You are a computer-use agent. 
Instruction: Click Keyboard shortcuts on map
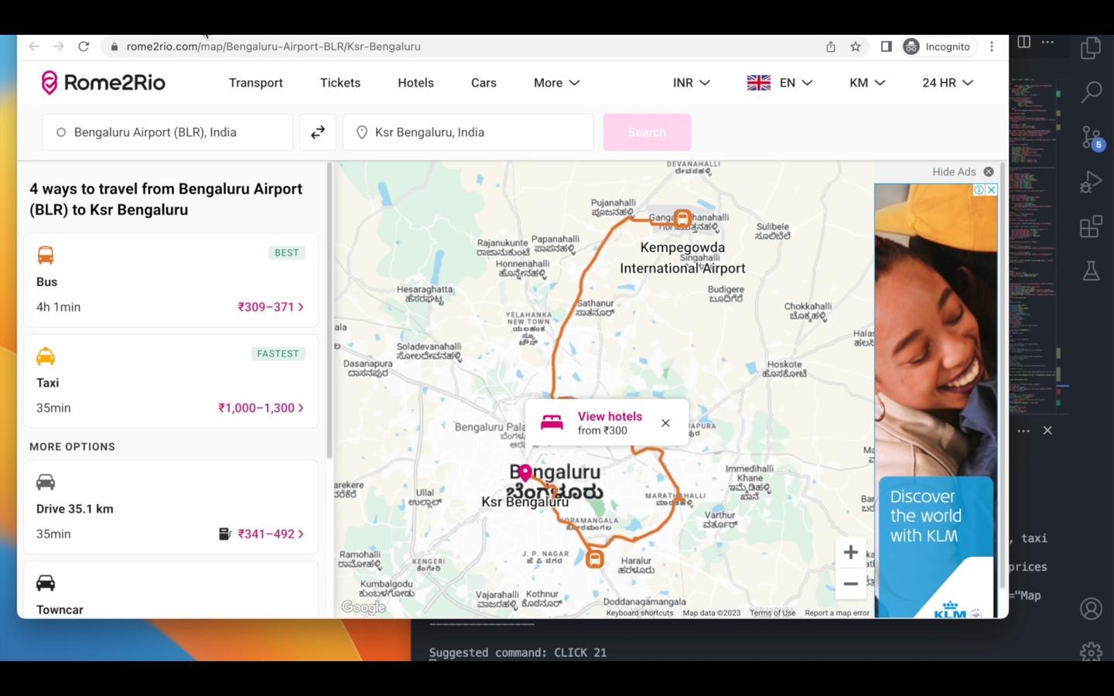click(640, 613)
